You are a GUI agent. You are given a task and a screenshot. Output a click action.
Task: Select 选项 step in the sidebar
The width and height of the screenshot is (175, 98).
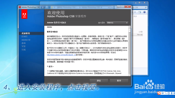tap(24, 43)
